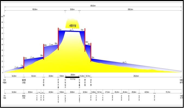This screenshot has width=184, height=108.
Task: Click the 75.7km distance label
Action: pos(168,92)
